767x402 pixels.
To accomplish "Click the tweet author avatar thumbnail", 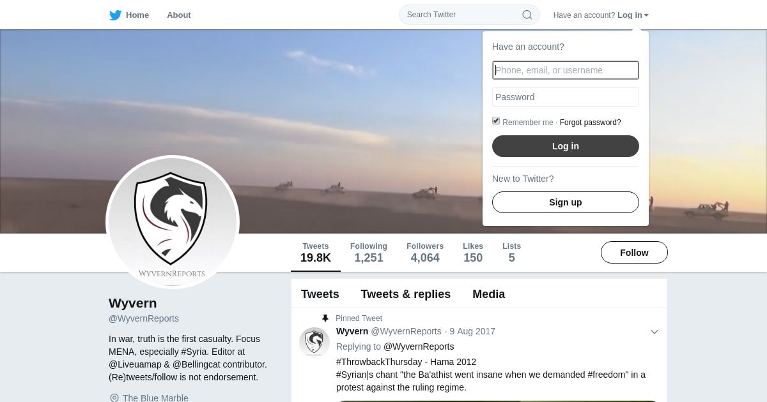I will pyautogui.click(x=314, y=343).
